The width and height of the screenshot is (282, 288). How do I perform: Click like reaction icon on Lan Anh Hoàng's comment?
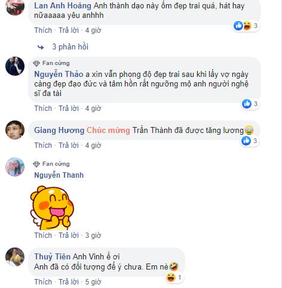coord(238,26)
